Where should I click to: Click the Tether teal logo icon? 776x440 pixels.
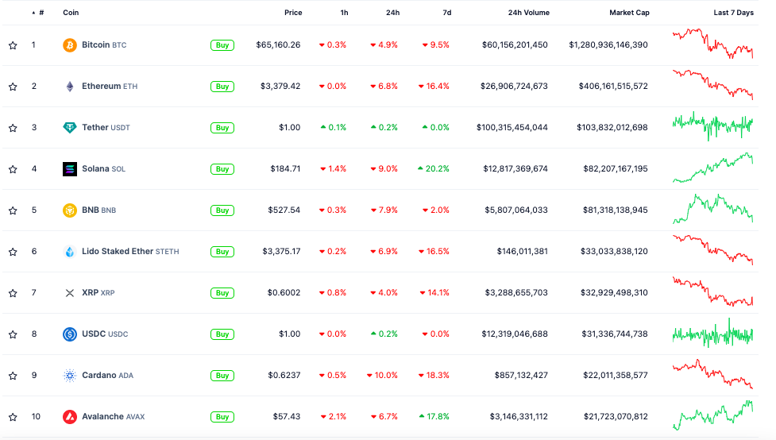point(70,128)
